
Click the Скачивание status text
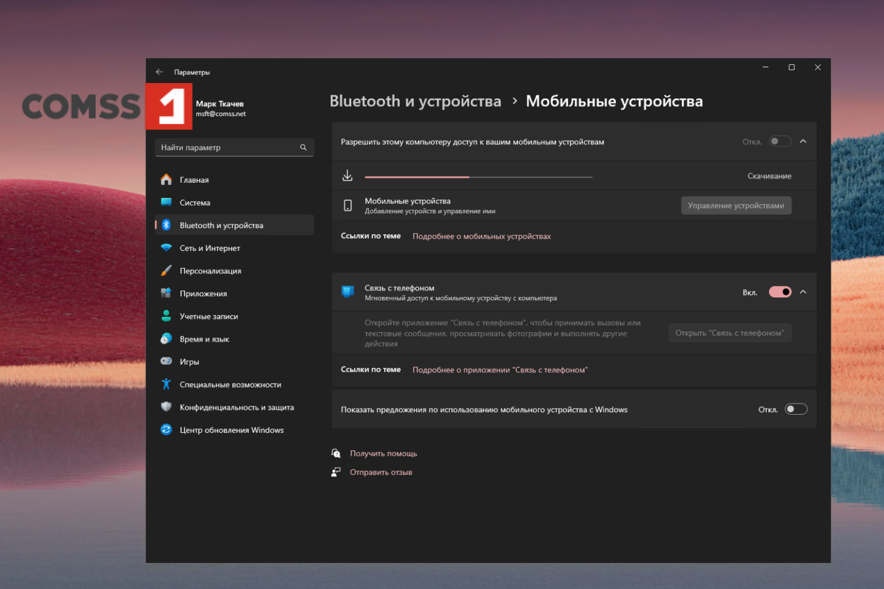(x=770, y=176)
